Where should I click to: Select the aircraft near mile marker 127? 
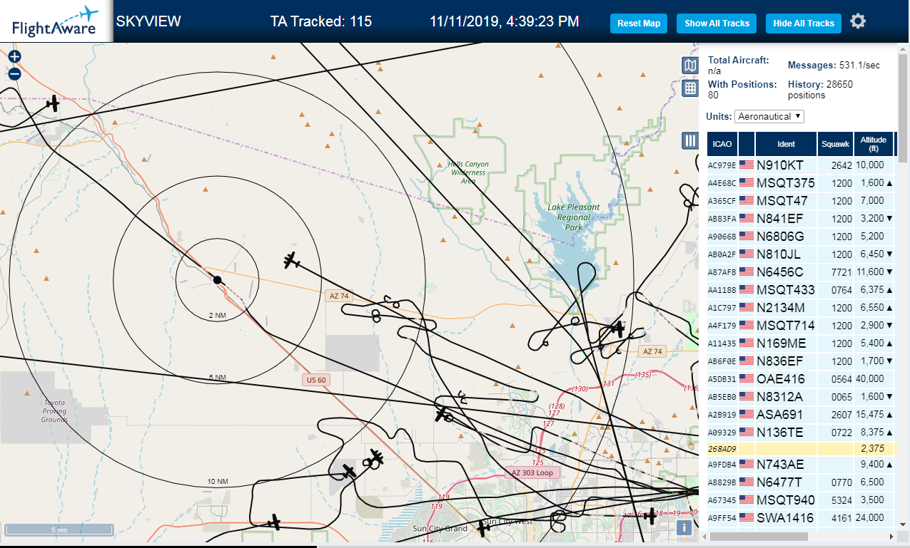click(x=443, y=413)
